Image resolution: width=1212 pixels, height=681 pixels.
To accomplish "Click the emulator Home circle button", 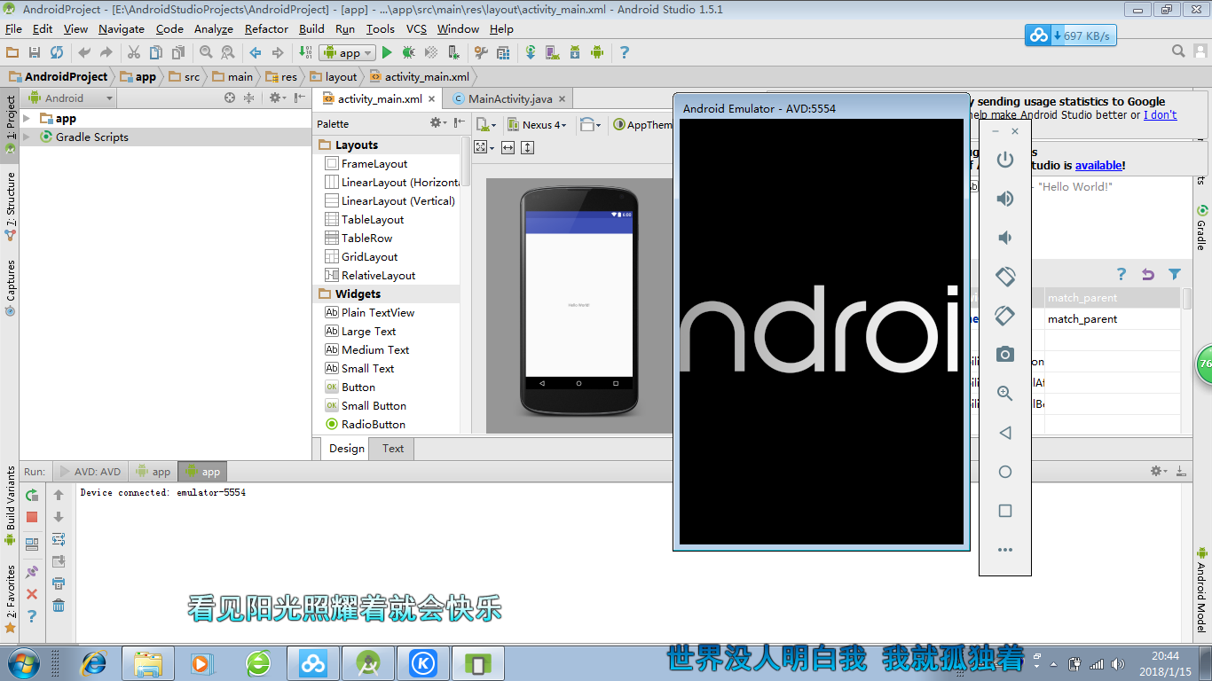I will [x=1005, y=472].
